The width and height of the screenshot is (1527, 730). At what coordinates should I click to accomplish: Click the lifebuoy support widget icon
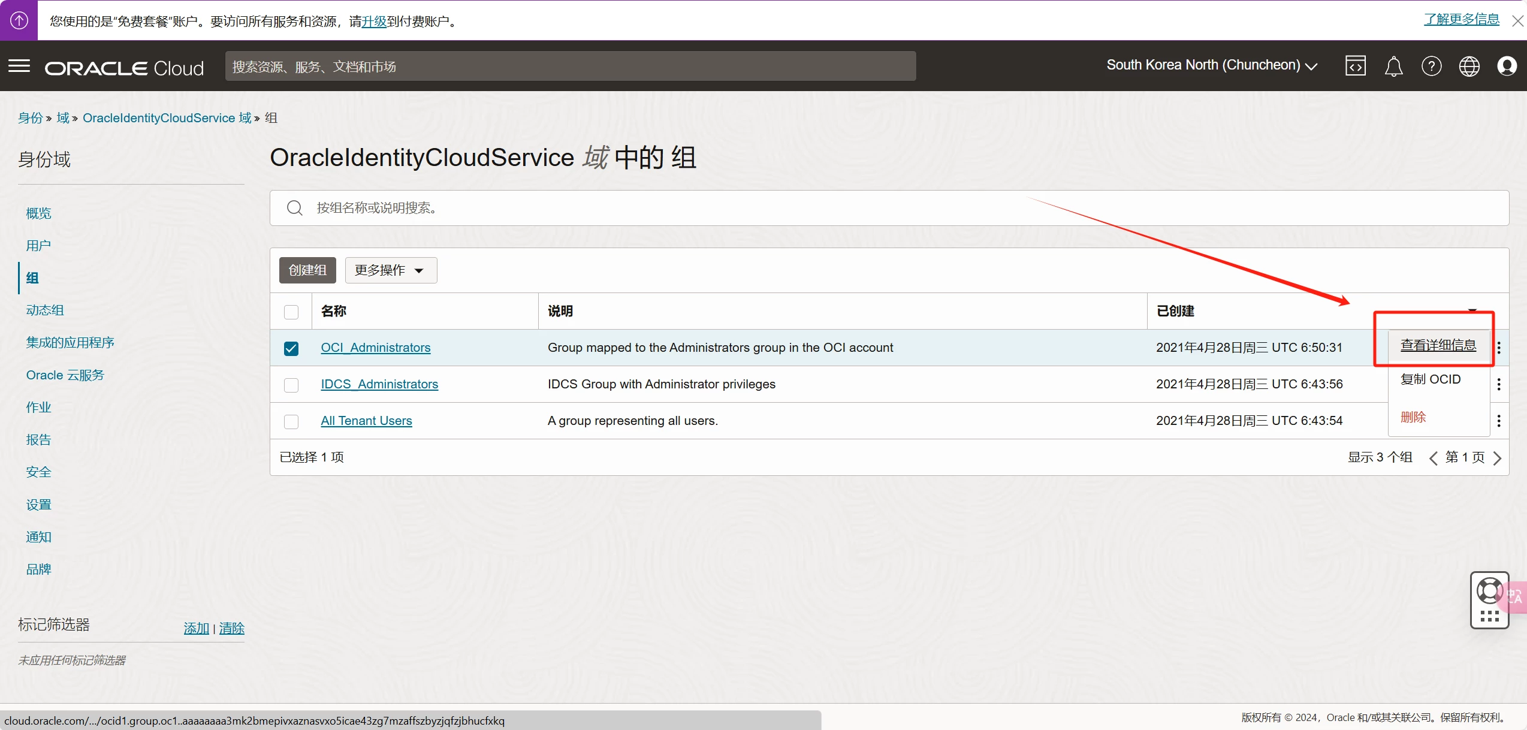(1489, 591)
